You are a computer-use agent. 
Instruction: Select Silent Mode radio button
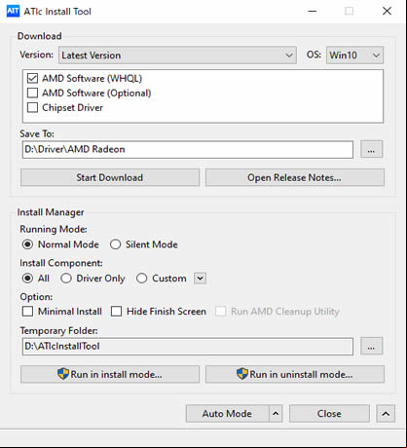[115, 244]
